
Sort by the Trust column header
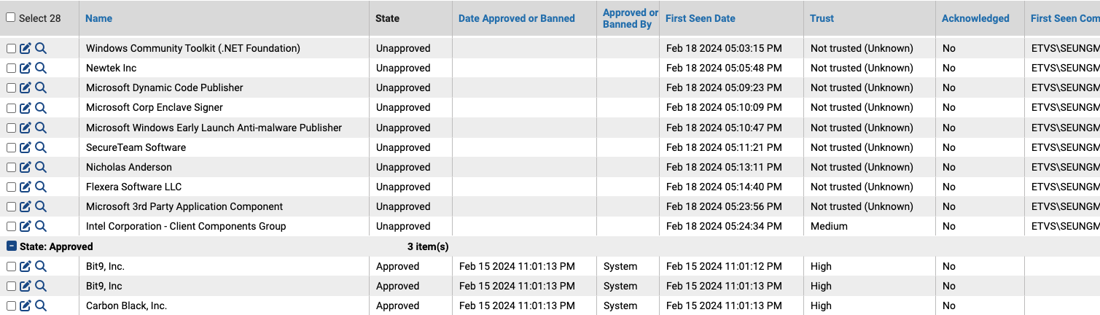coord(822,18)
